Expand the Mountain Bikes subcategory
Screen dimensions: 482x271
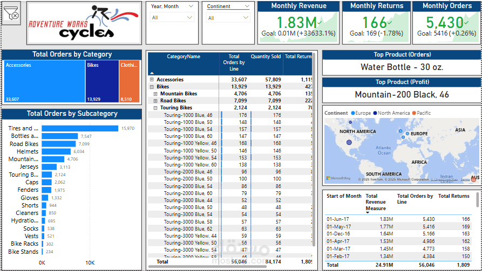[x=155, y=94]
